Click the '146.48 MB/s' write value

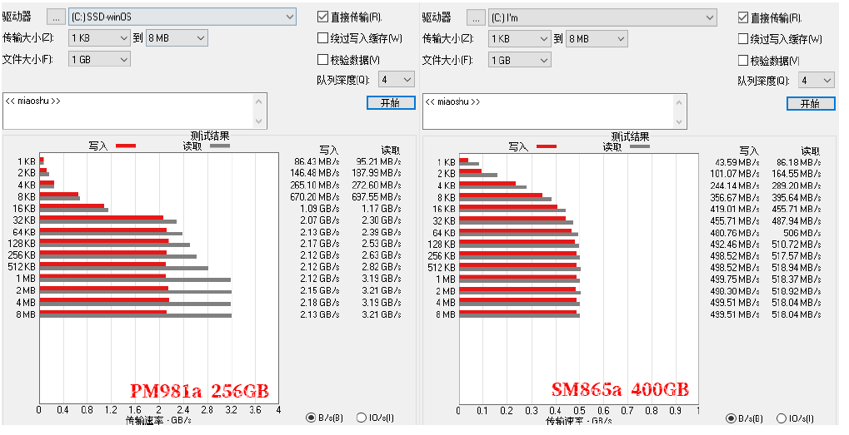(x=315, y=173)
